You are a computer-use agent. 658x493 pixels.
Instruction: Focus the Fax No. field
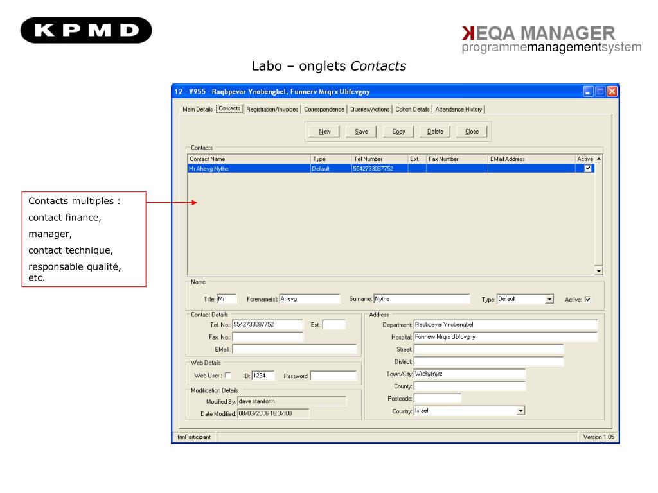pos(267,337)
